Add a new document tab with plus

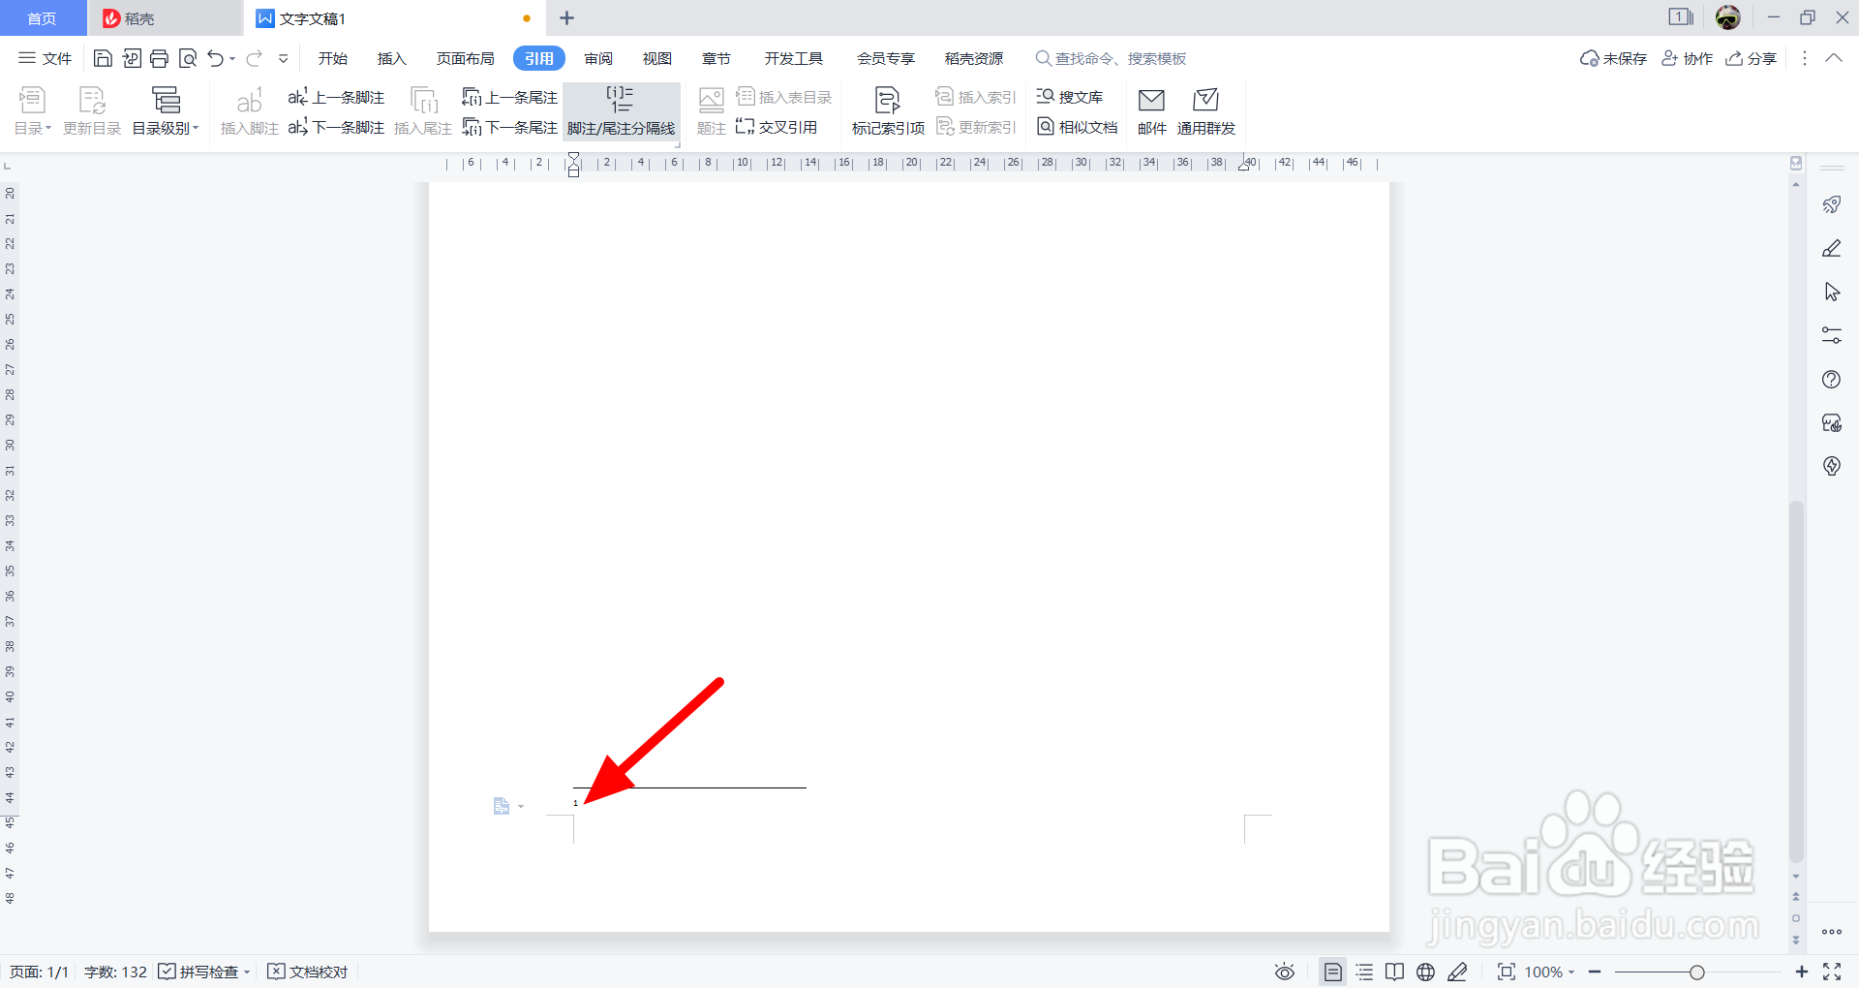pyautogui.click(x=567, y=17)
